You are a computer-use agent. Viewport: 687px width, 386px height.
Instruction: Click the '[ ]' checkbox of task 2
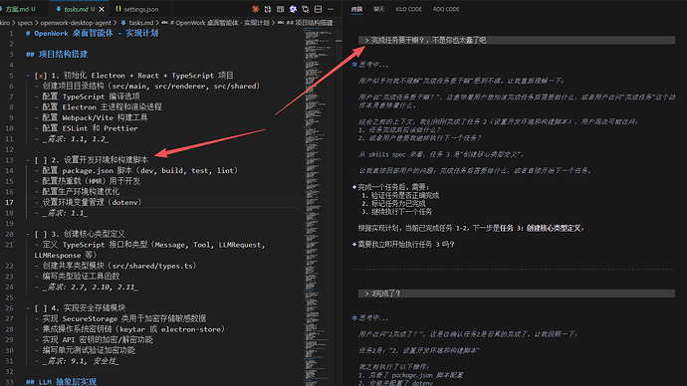(41, 160)
